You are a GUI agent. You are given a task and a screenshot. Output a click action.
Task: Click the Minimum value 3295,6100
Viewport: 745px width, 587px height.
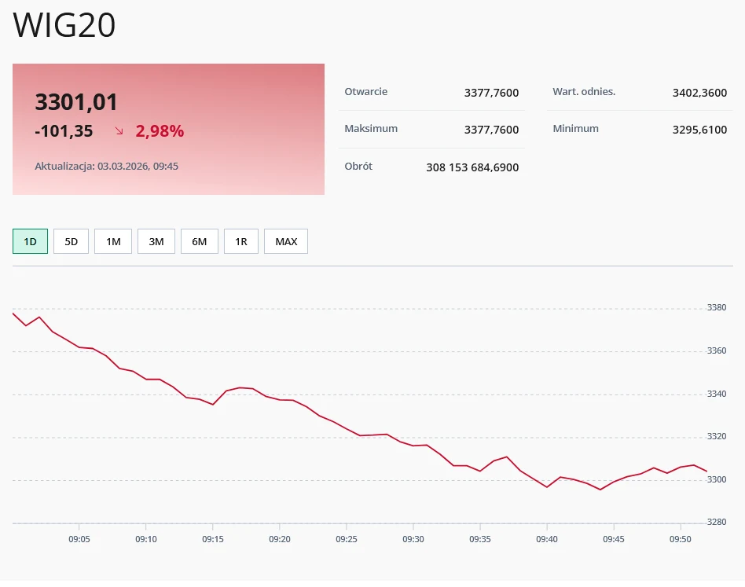click(699, 130)
